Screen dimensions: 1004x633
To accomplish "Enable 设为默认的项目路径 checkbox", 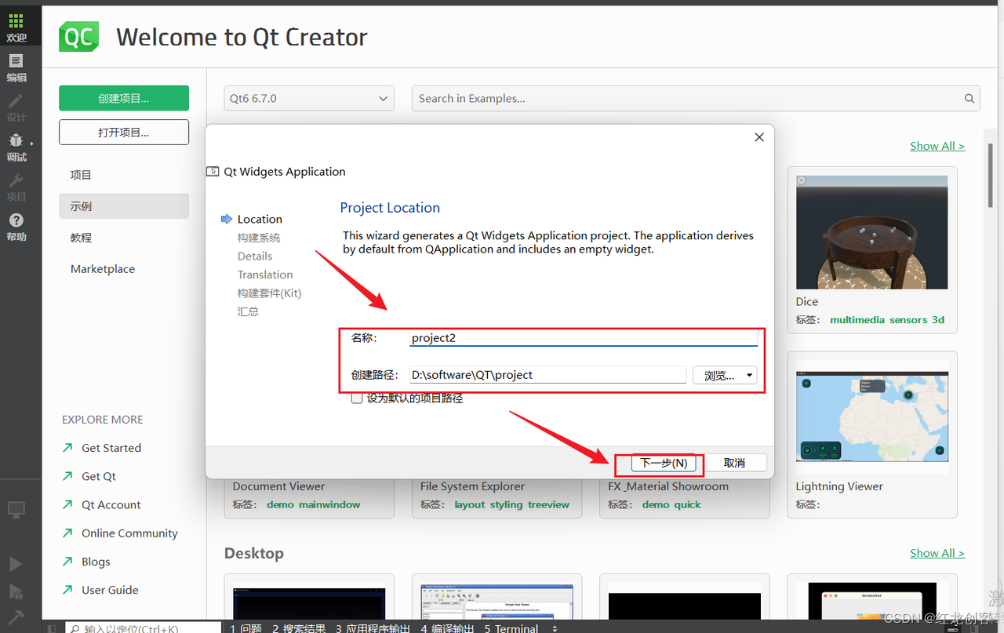I will (x=357, y=398).
